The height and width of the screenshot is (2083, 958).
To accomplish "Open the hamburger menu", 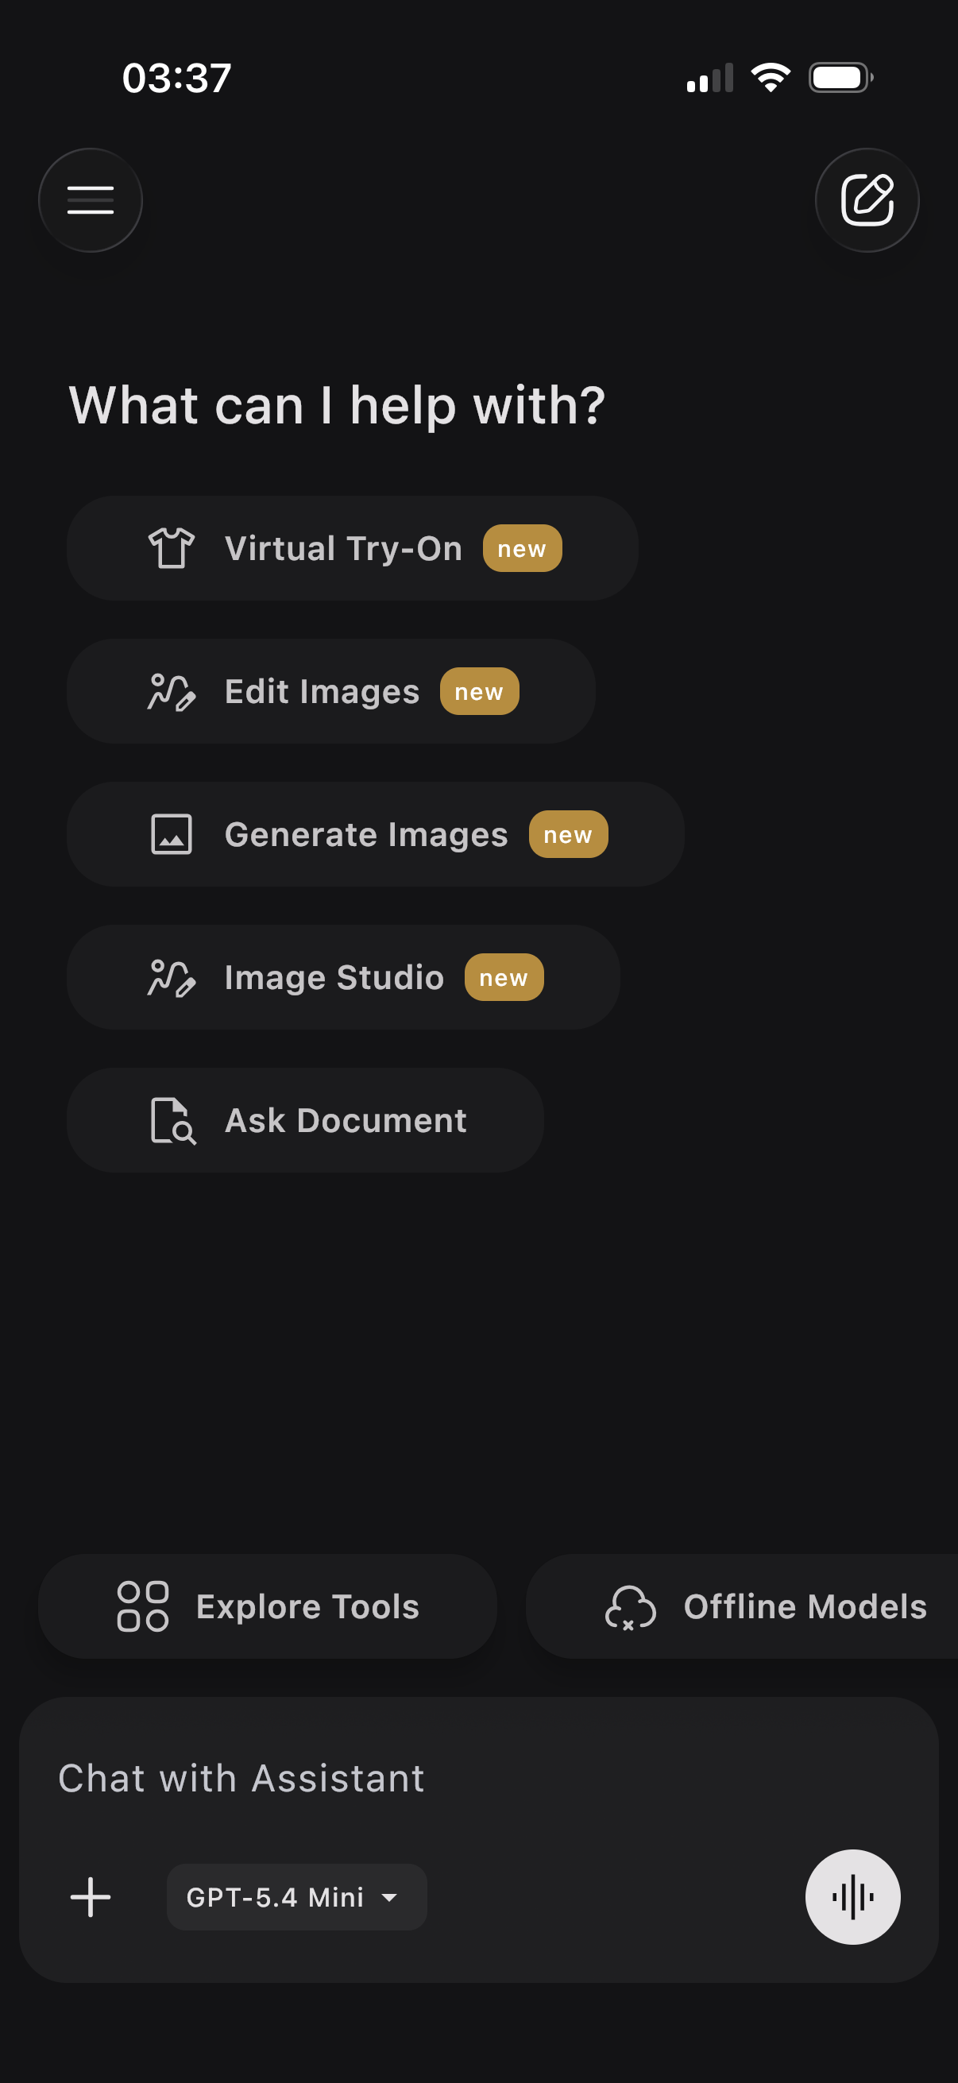I will click(91, 199).
